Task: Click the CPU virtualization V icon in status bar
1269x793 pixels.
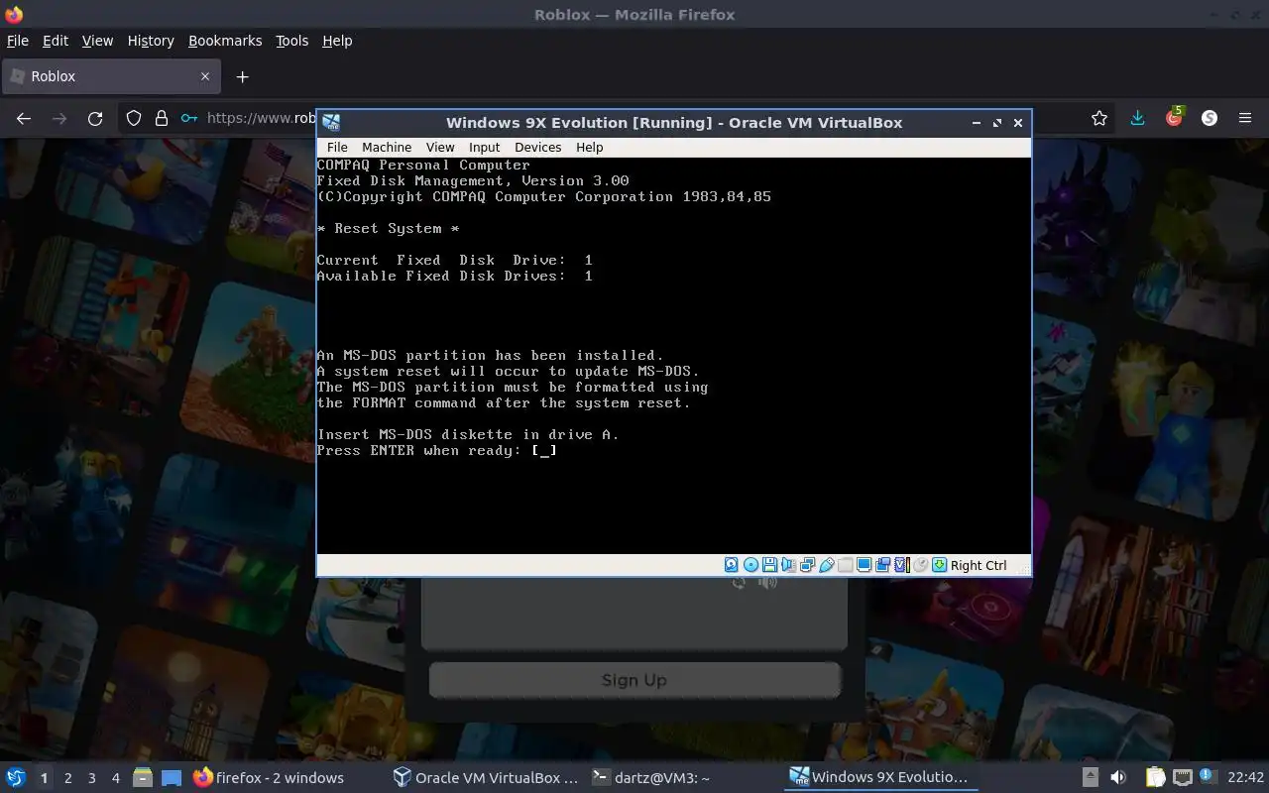Action: pos(901,565)
